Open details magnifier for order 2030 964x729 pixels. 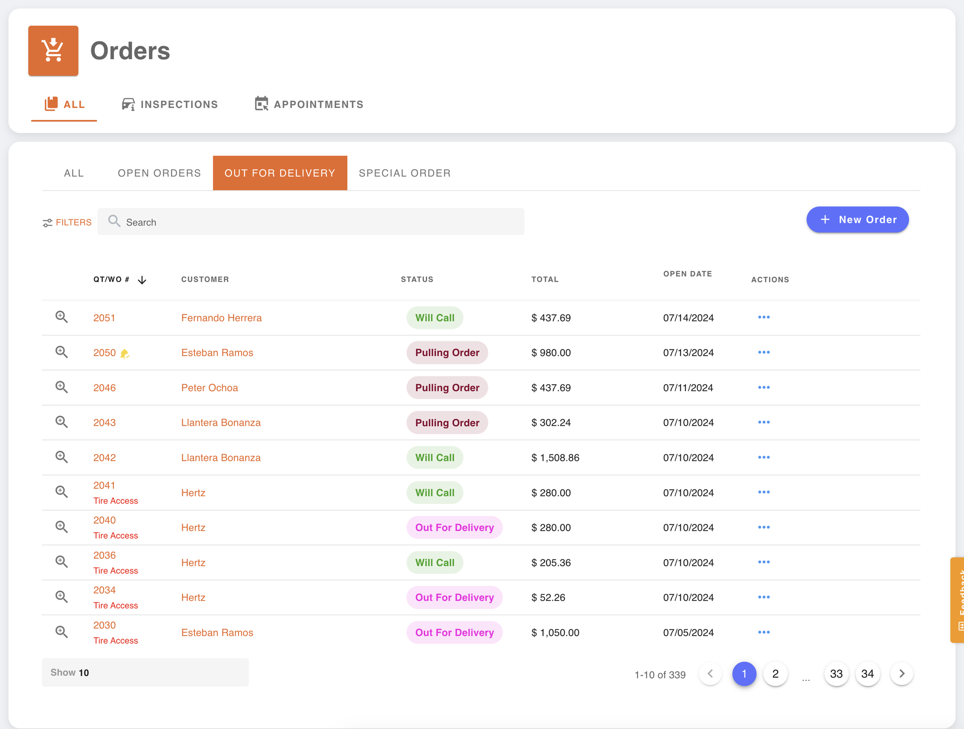point(62,632)
